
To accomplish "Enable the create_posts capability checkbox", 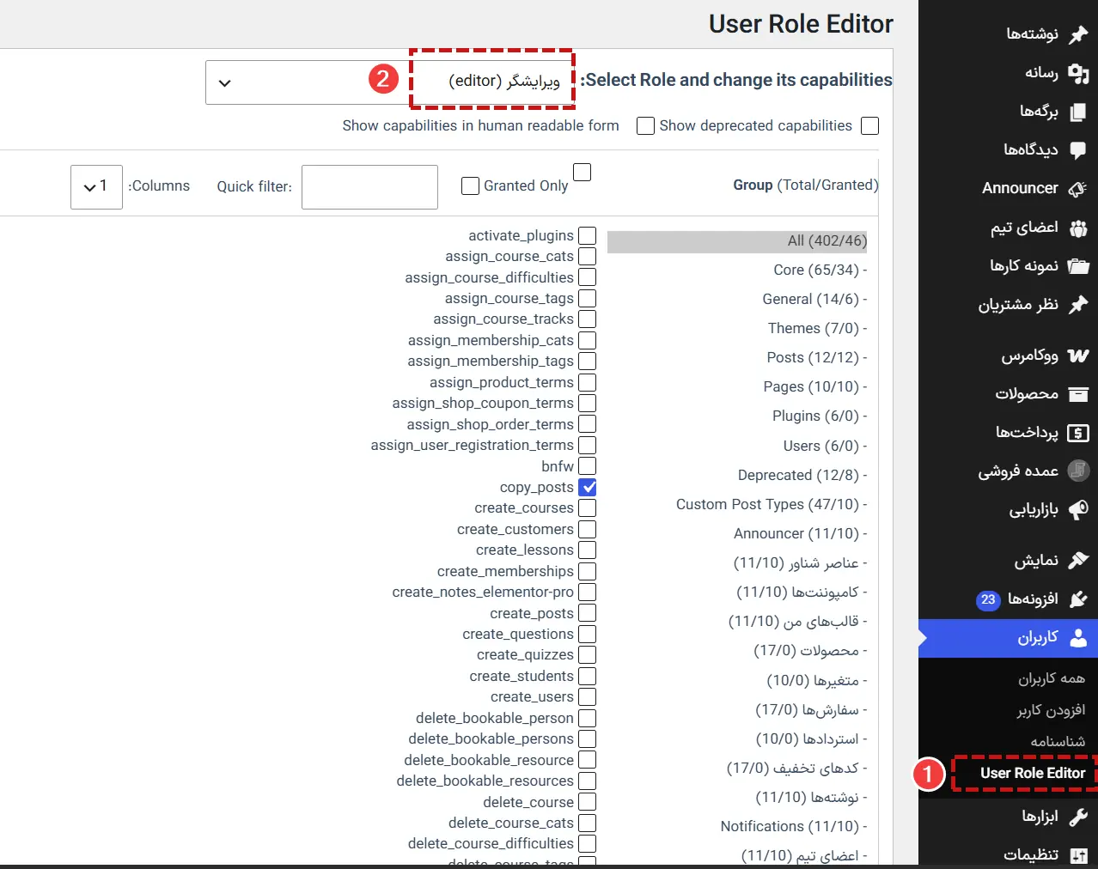I will [588, 613].
